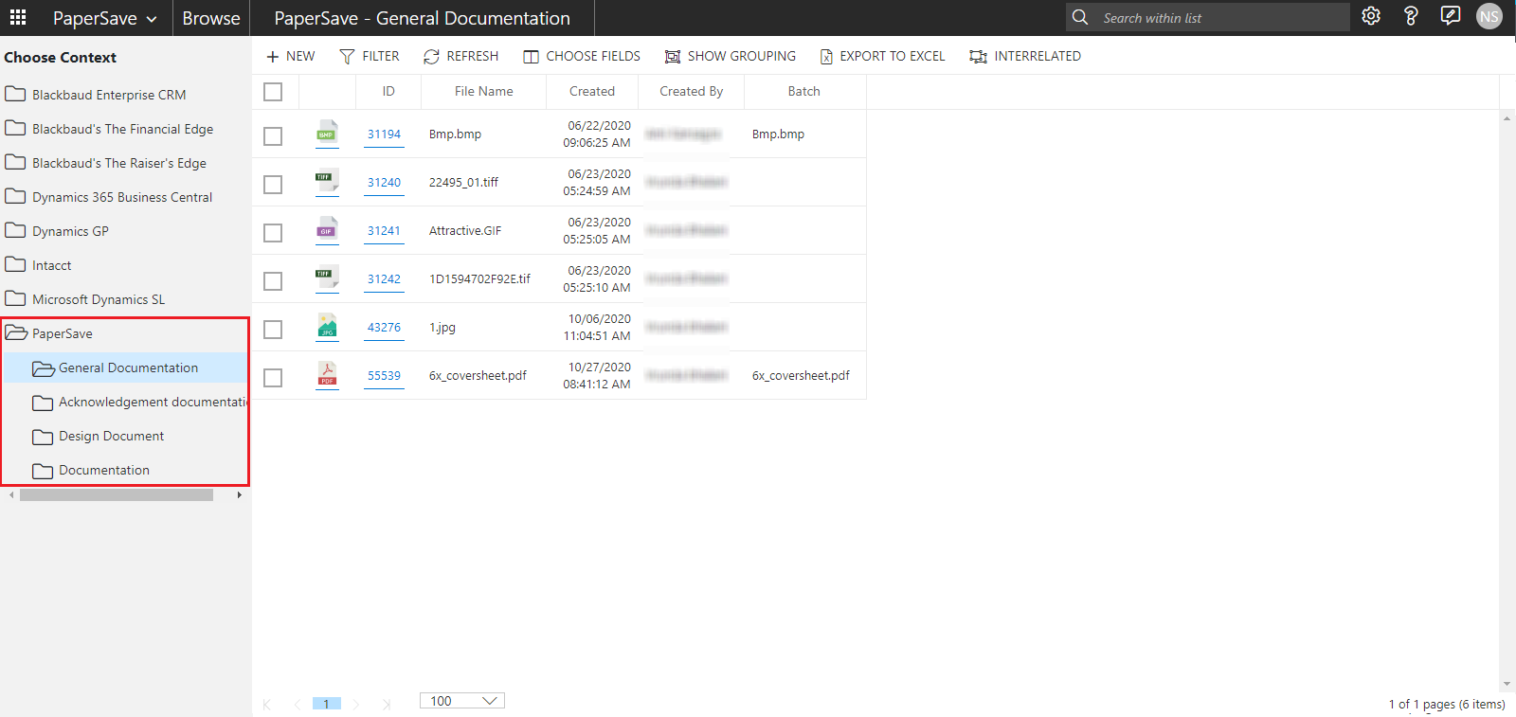Toggle the select-all header checkbox

tap(273, 92)
